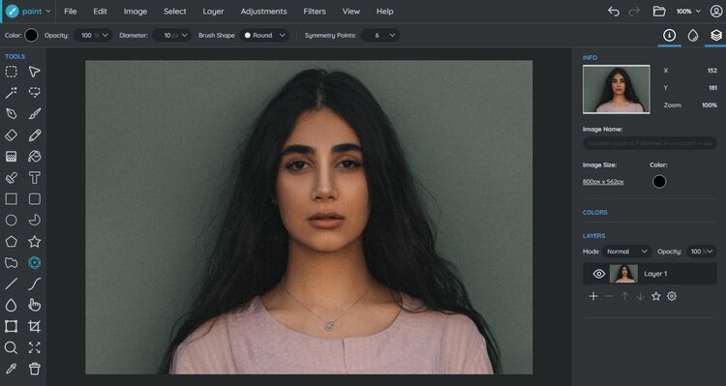The image size is (726, 386).
Task: Select the blur droplet tool
Action: (x=11, y=305)
